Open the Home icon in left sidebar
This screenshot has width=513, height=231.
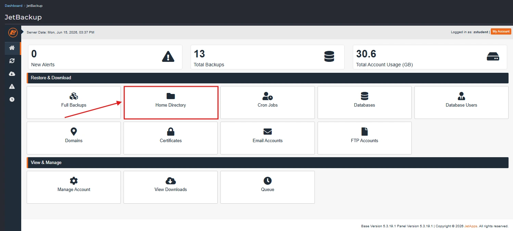(12, 48)
